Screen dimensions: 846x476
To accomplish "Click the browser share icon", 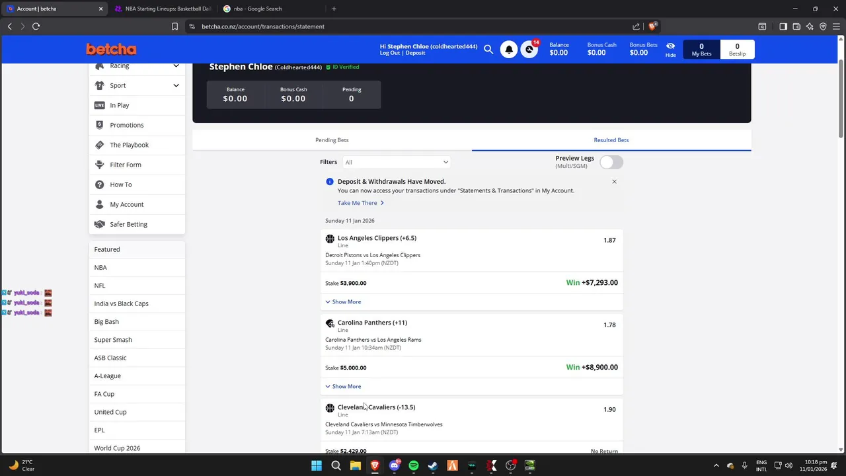I will tap(636, 26).
